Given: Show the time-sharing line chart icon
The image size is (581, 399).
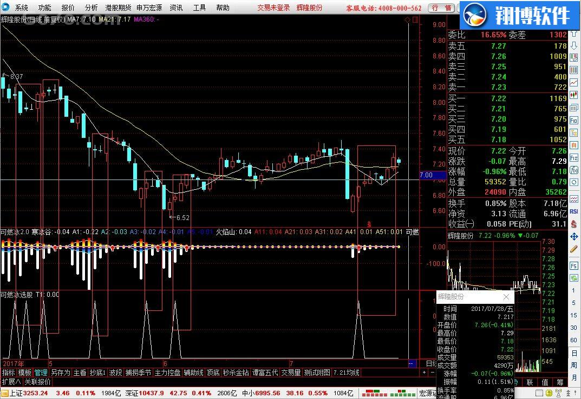Looking at the screenshot, I should point(574,82).
